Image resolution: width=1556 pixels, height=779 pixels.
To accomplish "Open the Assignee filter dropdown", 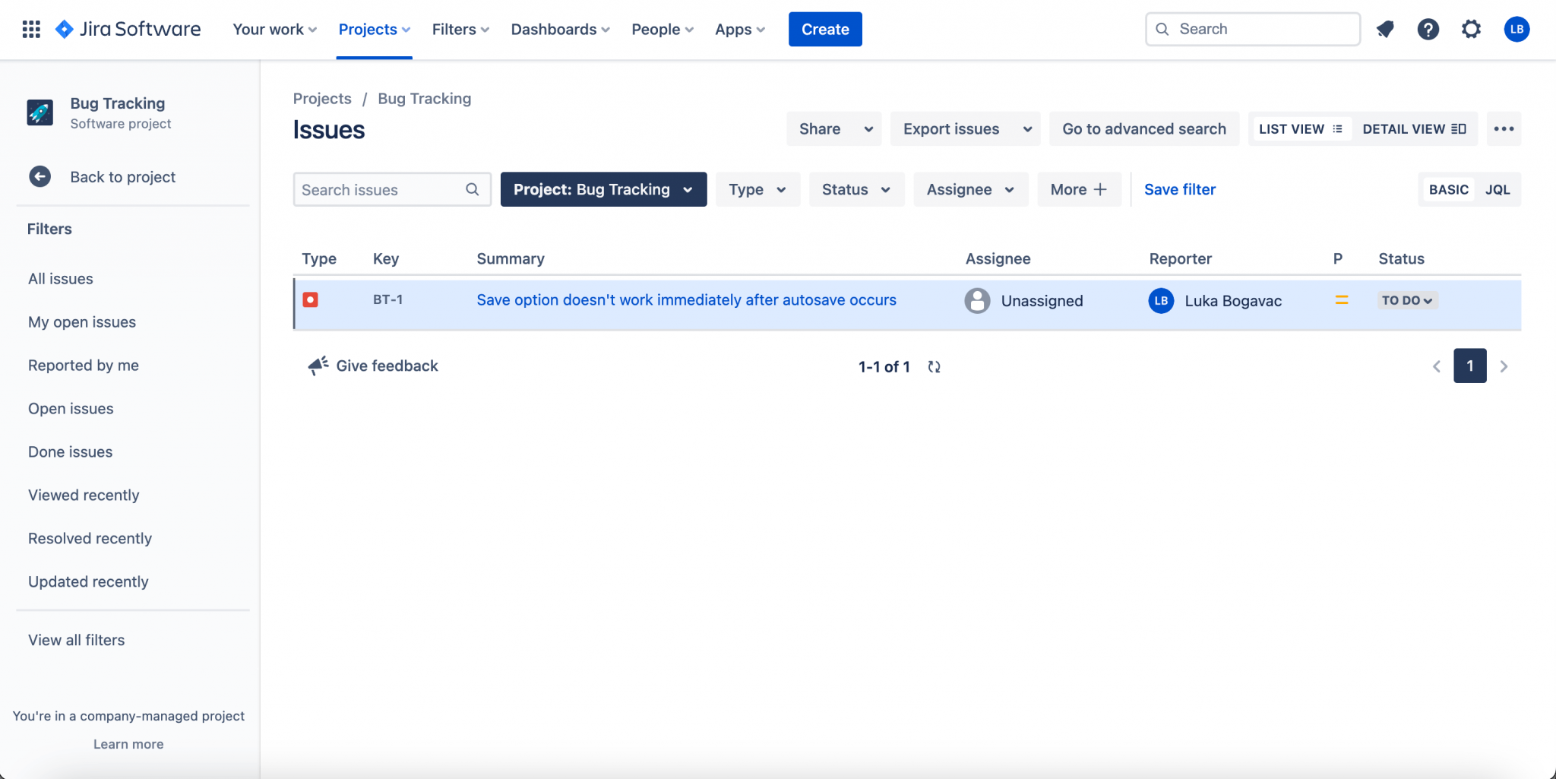I will pyautogui.click(x=970, y=189).
